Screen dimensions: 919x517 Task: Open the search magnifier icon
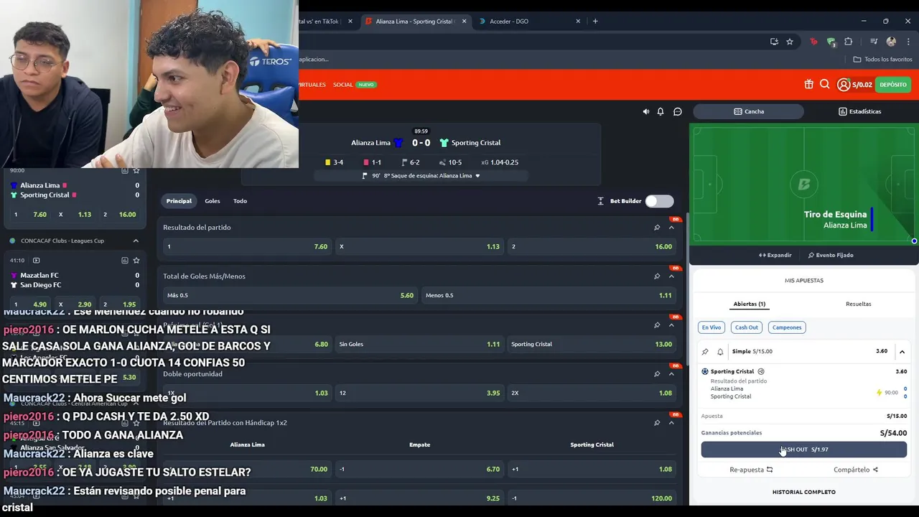(825, 84)
